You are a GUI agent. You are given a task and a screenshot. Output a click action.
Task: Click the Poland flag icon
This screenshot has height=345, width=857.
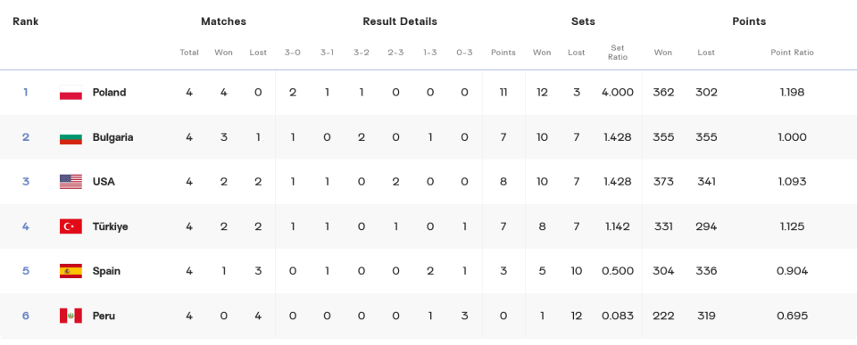[71, 92]
